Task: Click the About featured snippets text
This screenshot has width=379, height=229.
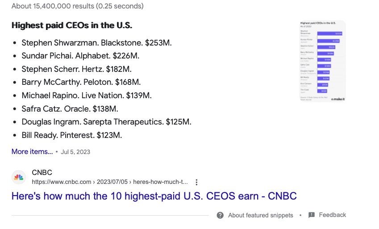Action: [261, 215]
